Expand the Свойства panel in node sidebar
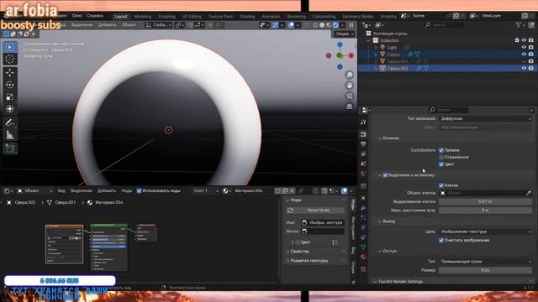The width and height of the screenshot is (538, 302). tap(287, 252)
